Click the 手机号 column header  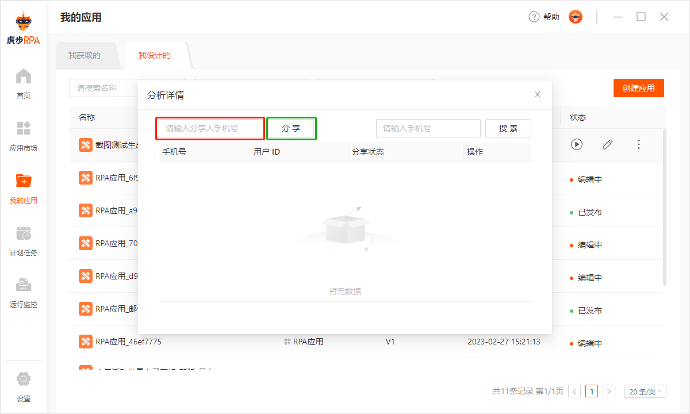[x=174, y=152]
